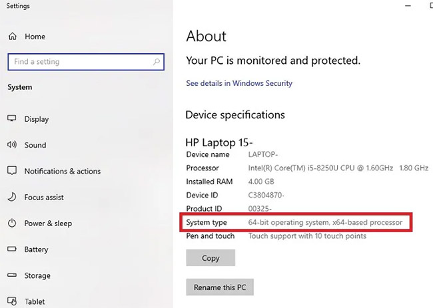Open See details in Windows Security link
The height and width of the screenshot is (308, 433).
239,83
